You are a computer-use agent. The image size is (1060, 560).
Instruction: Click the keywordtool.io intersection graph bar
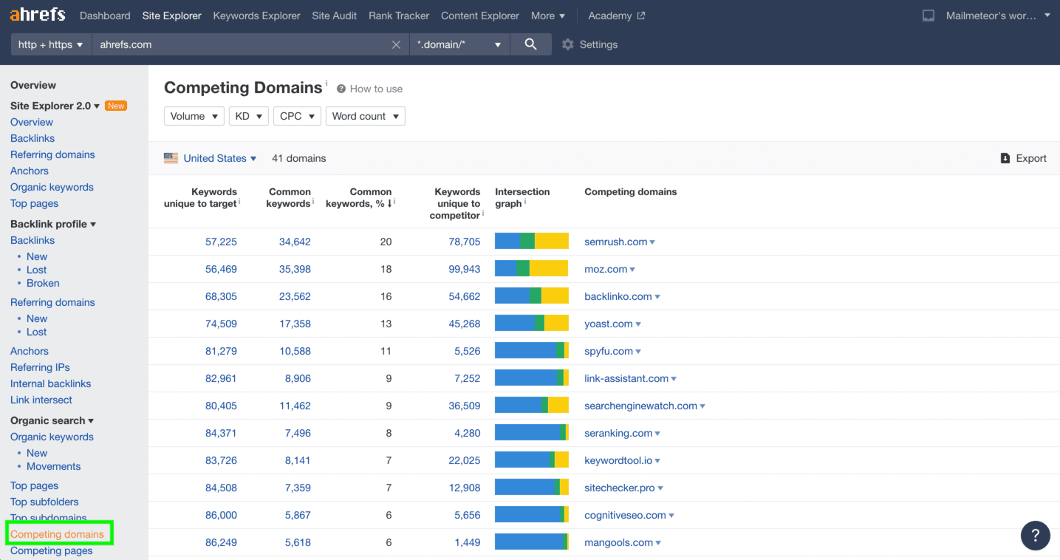tap(532, 460)
